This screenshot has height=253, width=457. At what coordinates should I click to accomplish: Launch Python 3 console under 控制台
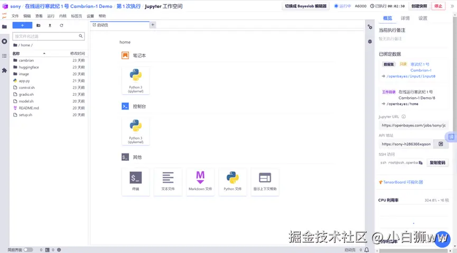[136, 131]
